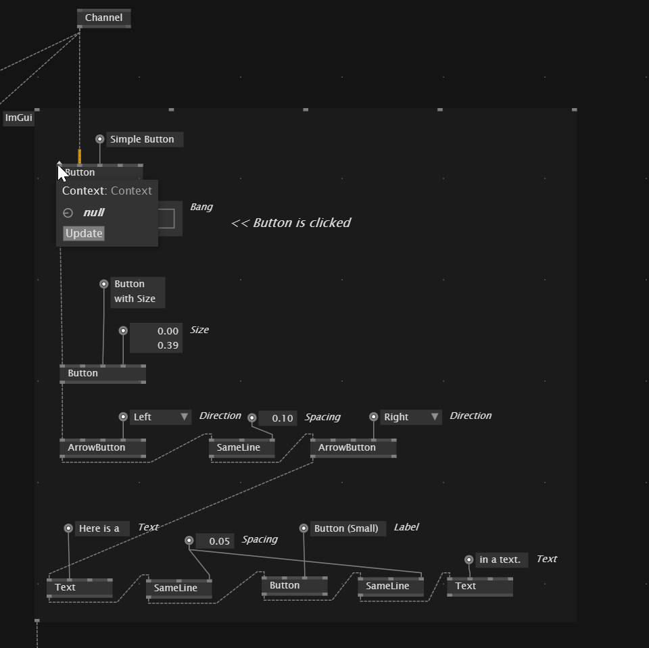Click the pin circle next to 'Button (Small)' label
Image resolution: width=649 pixels, height=648 pixels.
304,528
